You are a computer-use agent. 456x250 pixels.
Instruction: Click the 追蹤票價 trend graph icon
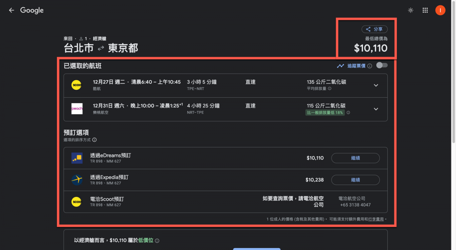340,66
